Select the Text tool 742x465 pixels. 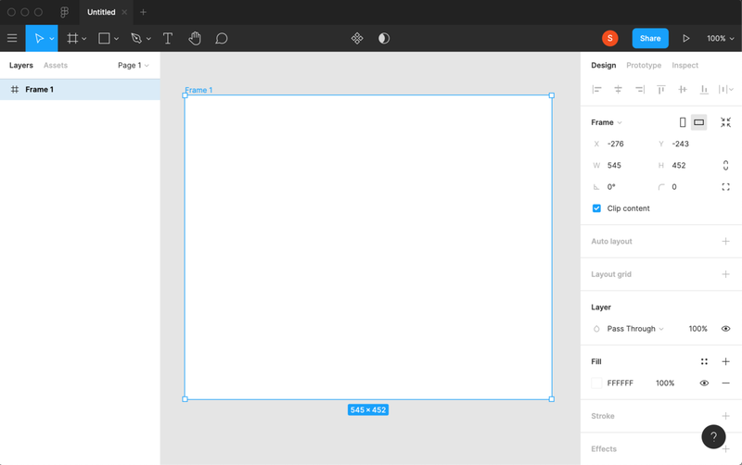tap(168, 38)
